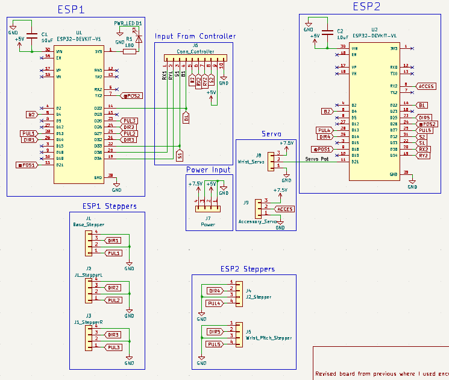Select the U2 ESP32-DEVKIT-V1 module body
The image size is (449, 380).
tap(374, 112)
